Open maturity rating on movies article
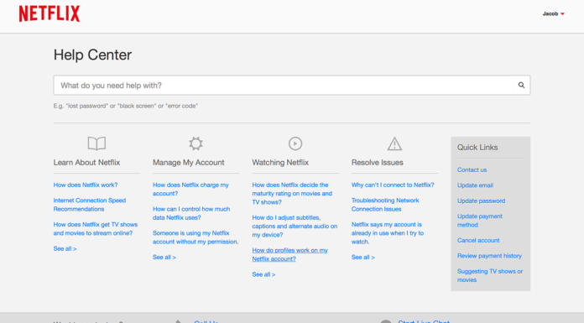This screenshot has height=323, width=584. (x=292, y=193)
